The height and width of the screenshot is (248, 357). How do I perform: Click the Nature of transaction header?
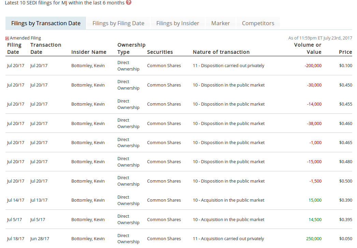coord(221,52)
